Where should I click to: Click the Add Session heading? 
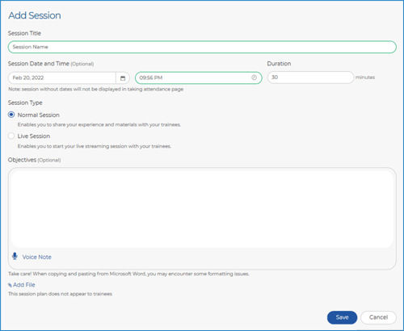click(35, 15)
